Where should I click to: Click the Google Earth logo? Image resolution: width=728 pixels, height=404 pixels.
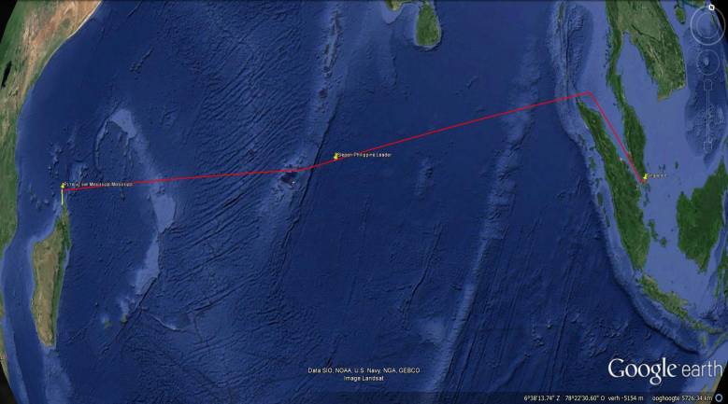point(664,369)
